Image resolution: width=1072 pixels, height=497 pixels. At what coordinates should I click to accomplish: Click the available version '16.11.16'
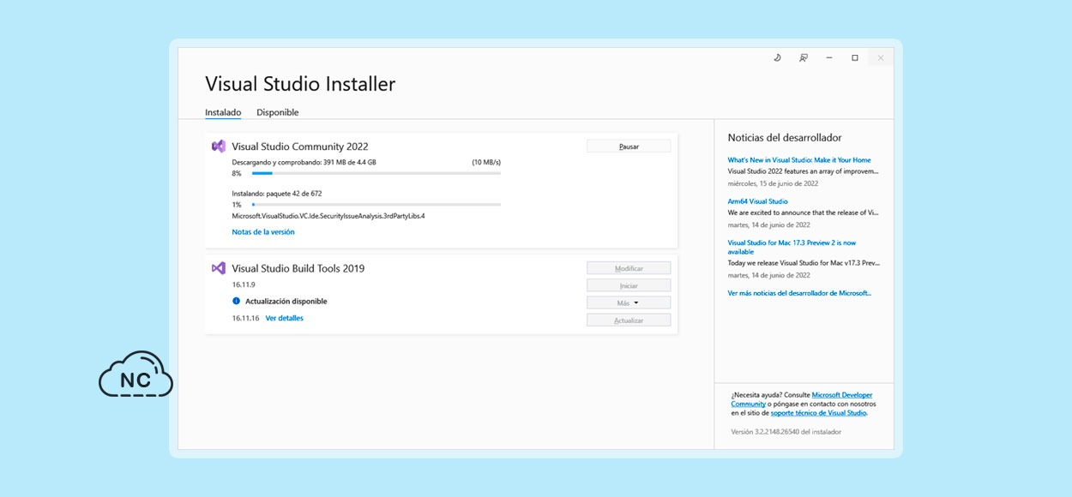point(246,318)
